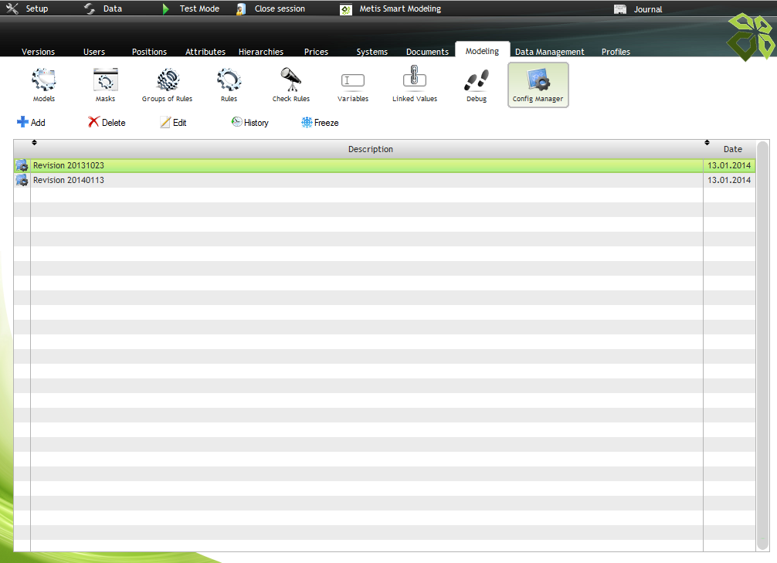Sort by the Description column sort arrows

coord(34,143)
